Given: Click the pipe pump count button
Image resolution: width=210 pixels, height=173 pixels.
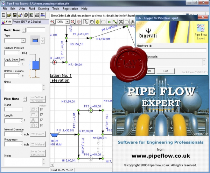Looking at the screenshot, I should point(34,125).
